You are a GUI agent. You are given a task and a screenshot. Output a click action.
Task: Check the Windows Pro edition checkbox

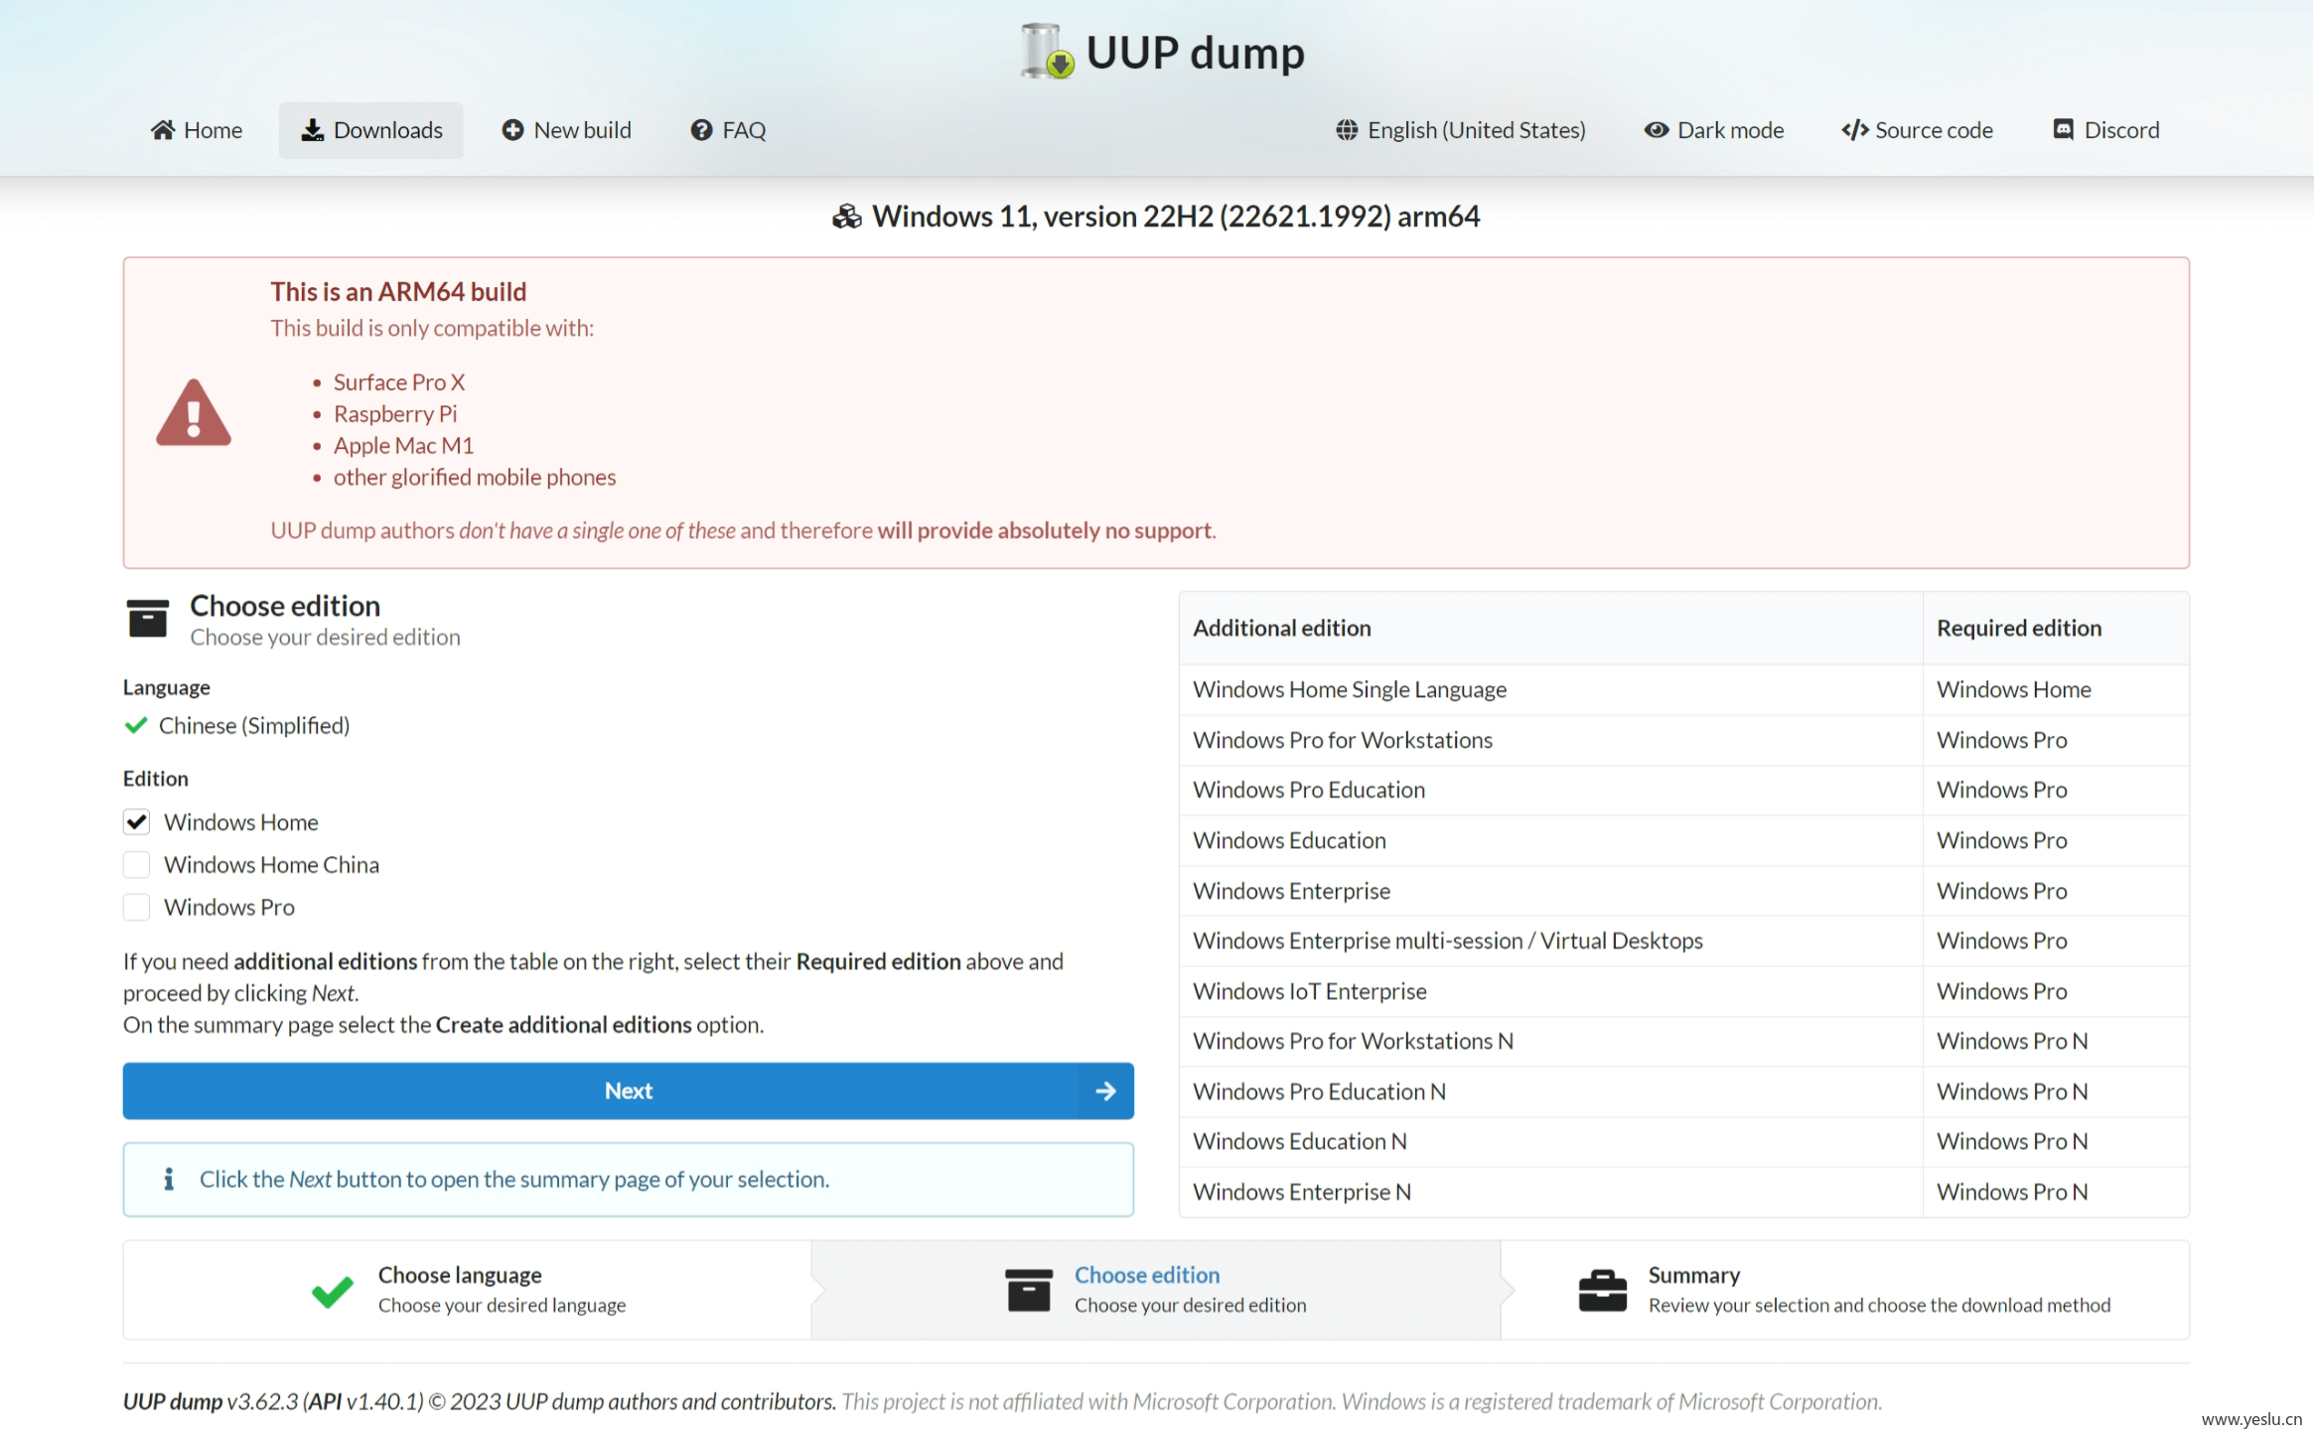[136, 907]
